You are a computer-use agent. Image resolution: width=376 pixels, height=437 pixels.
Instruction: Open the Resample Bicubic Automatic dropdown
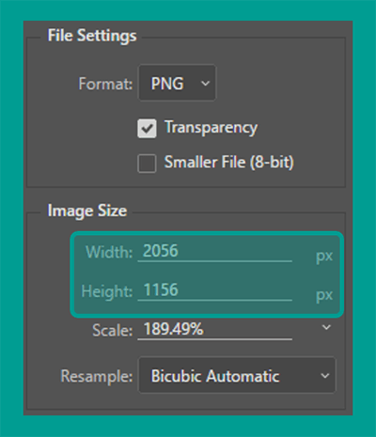237,375
